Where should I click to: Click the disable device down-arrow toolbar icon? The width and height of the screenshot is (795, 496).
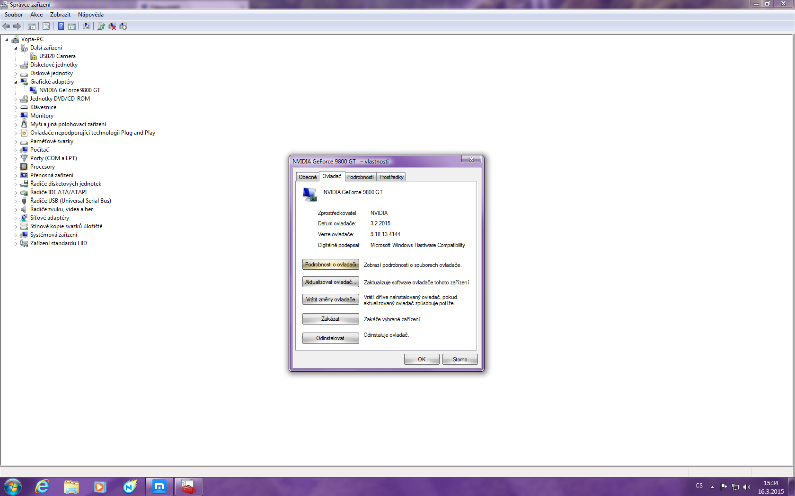(x=123, y=26)
